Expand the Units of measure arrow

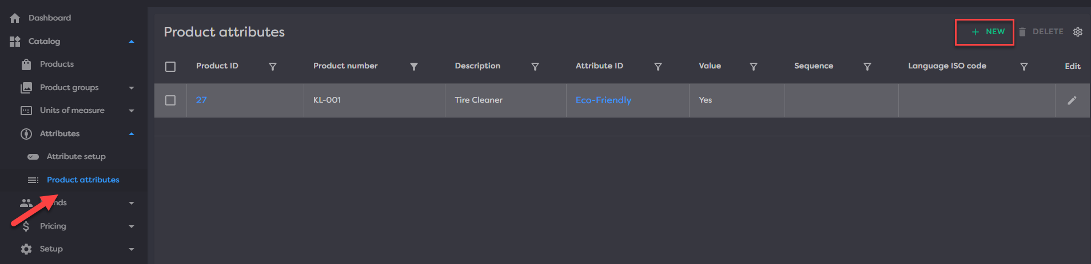click(132, 111)
